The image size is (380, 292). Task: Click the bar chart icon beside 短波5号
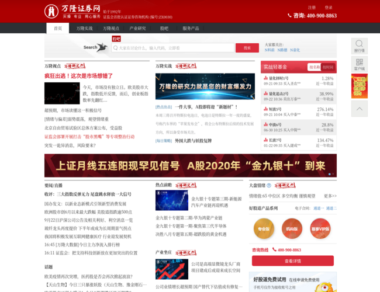(266, 109)
